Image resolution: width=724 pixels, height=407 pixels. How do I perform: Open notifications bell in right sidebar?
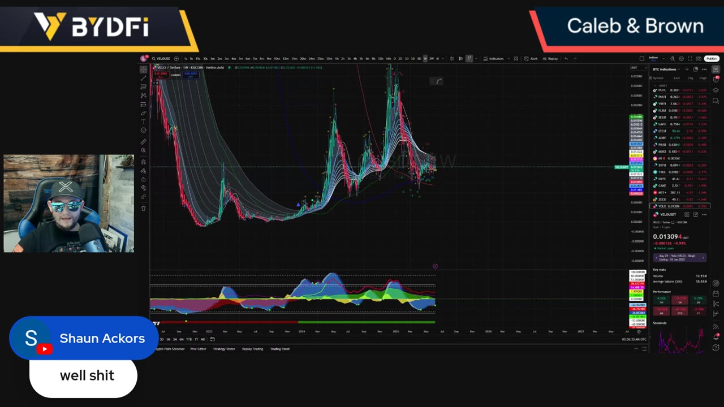pos(716,337)
